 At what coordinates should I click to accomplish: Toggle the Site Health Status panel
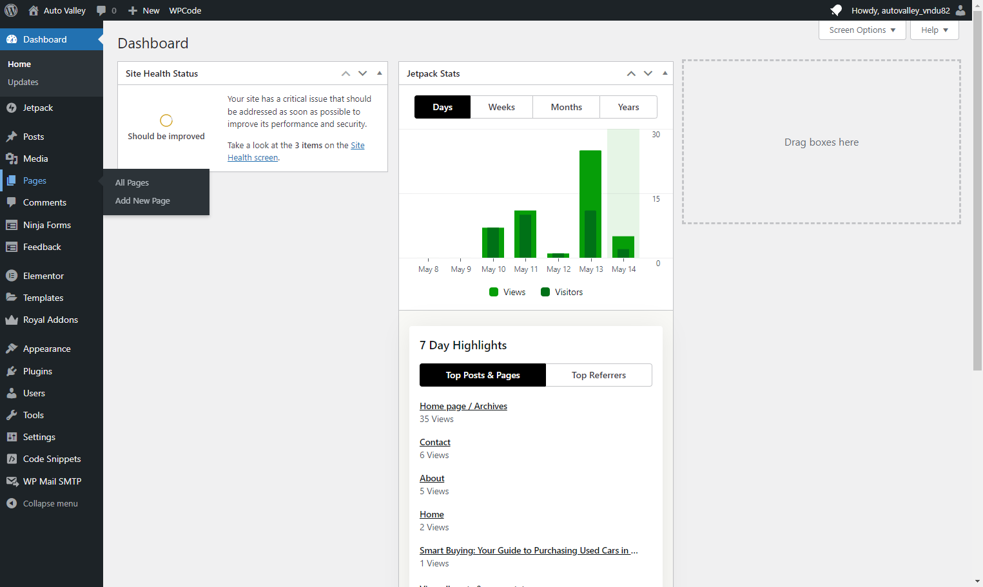[380, 73]
